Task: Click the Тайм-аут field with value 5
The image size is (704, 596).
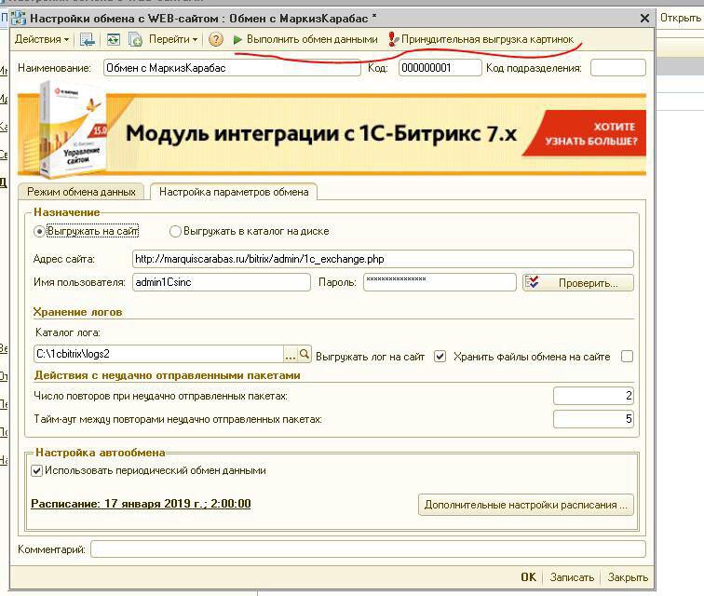Action: pyautogui.click(x=593, y=419)
